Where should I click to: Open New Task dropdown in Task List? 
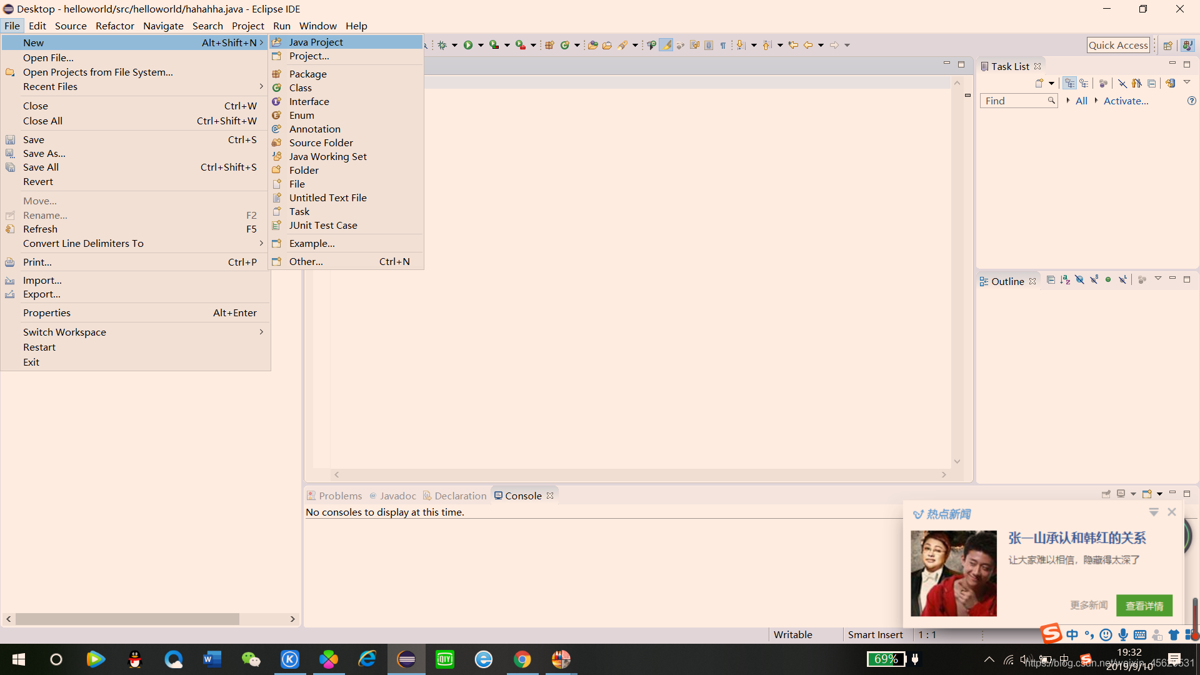1052,83
